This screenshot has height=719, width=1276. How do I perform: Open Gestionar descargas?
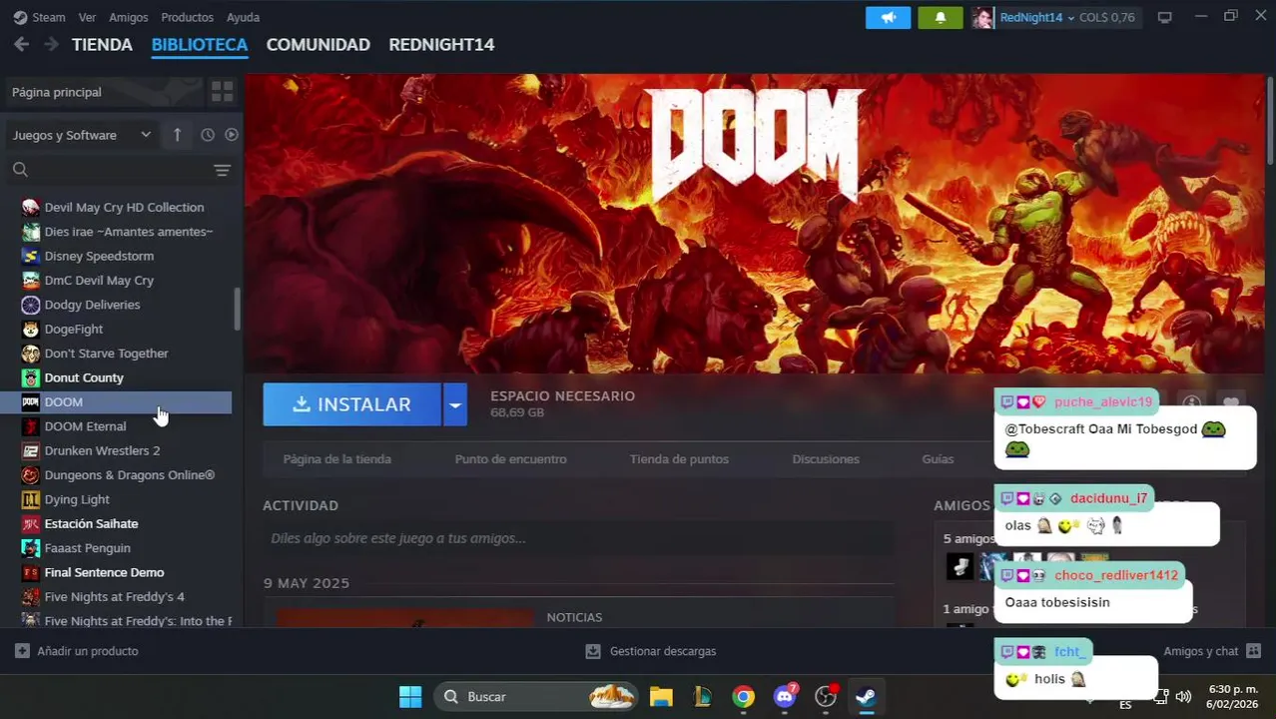[651, 651]
